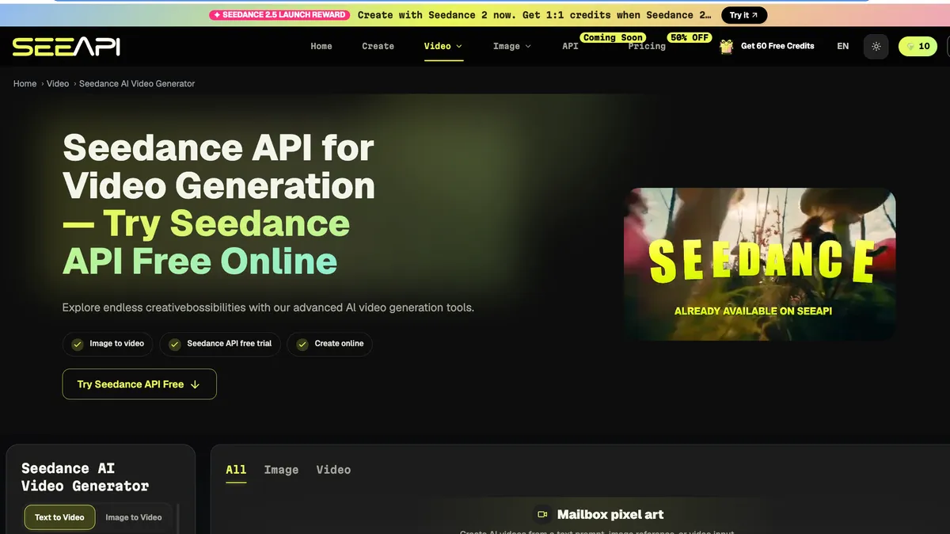The height and width of the screenshot is (534, 950).
Task: Click the Create online checkmark chip
Action: click(x=330, y=344)
